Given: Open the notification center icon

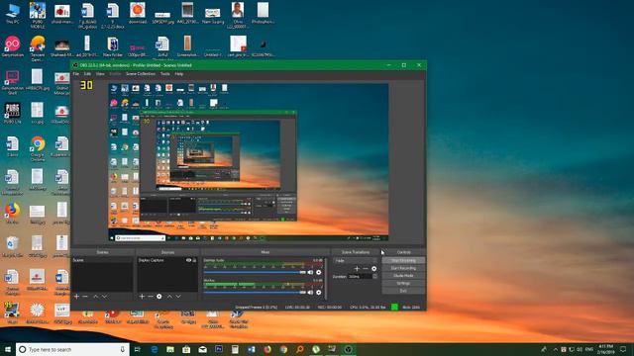Looking at the screenshot, I should point(623,349).
